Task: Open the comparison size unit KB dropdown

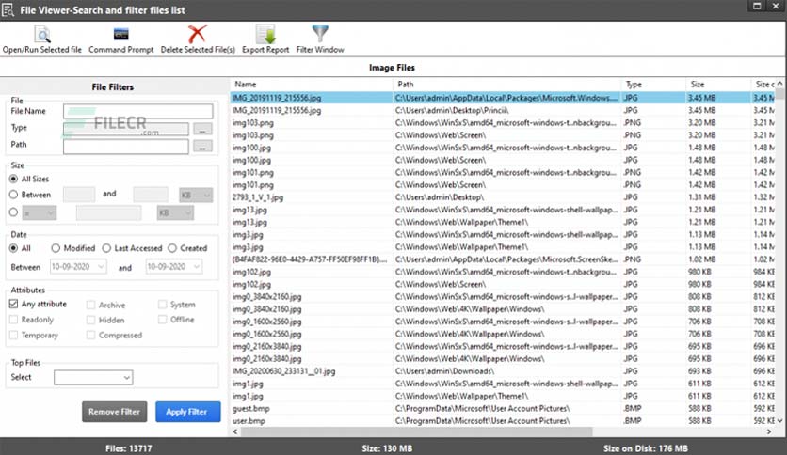Action: click(x=175, y=212)
